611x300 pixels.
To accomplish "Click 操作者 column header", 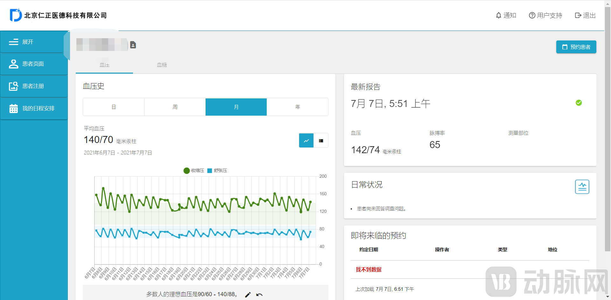I will 442,250.
